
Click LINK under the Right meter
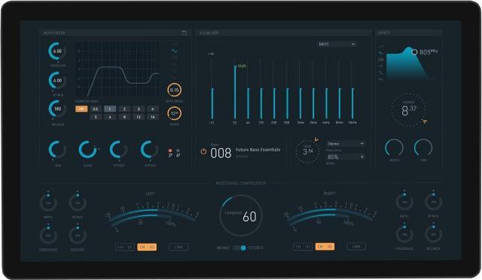(356, 246)
